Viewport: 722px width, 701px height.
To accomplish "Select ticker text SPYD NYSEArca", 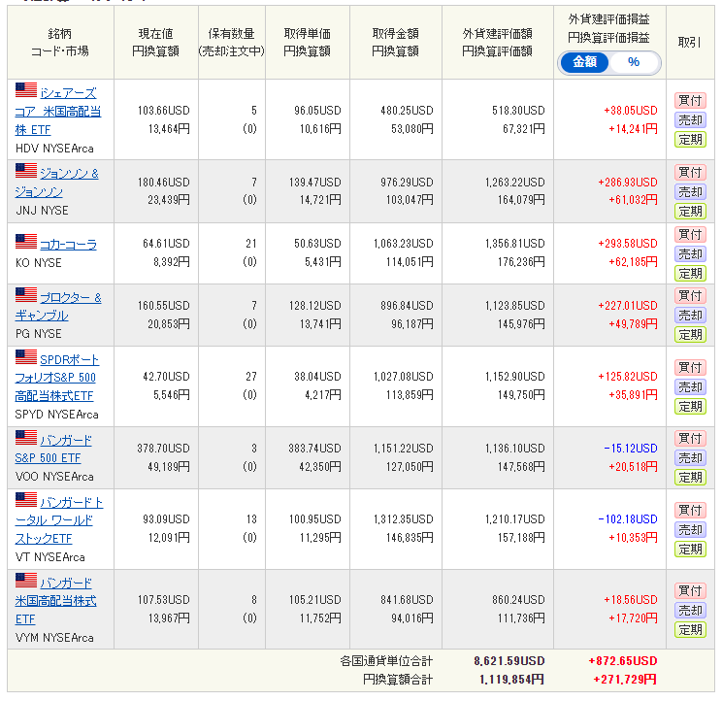I will tap(56, 415).
